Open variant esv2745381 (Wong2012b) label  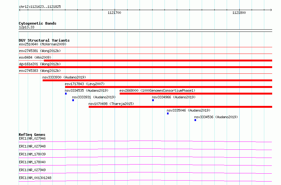pos(40,51)
